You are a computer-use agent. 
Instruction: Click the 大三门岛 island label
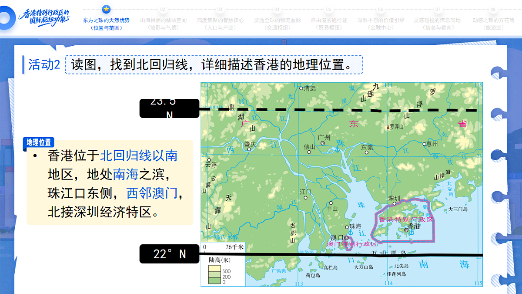point(458,209)
